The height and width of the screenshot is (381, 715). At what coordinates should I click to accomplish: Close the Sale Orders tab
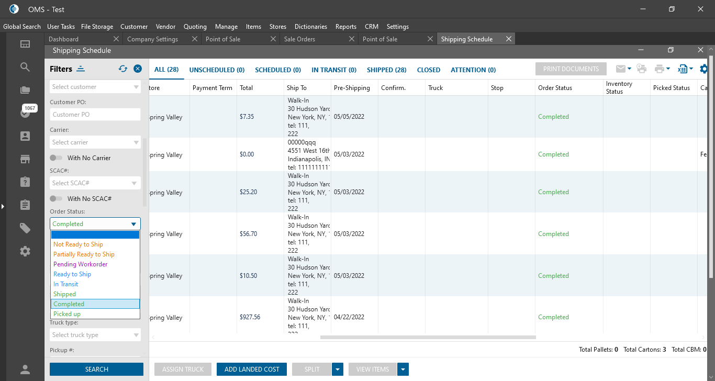coord(352,39)
